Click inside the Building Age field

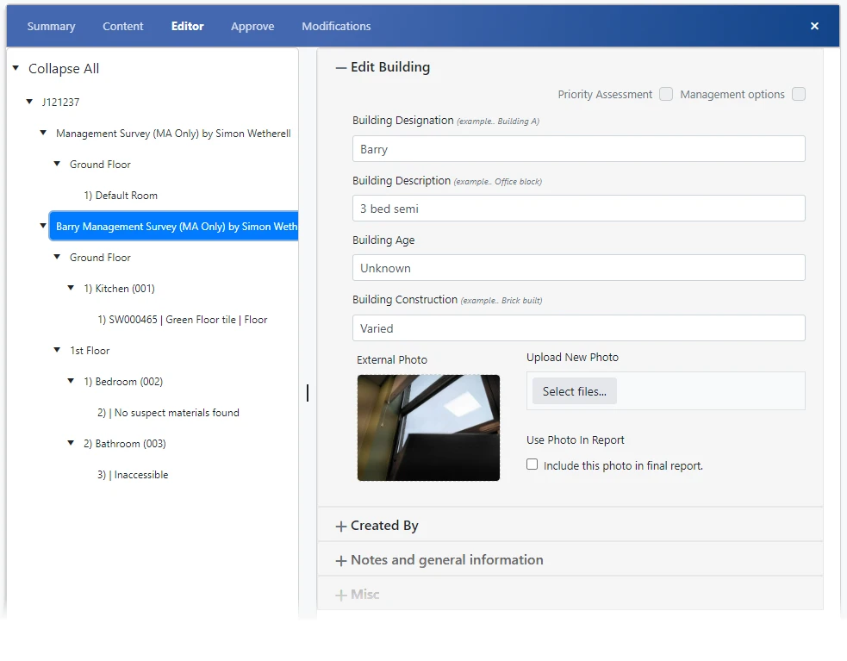[578, 267]
